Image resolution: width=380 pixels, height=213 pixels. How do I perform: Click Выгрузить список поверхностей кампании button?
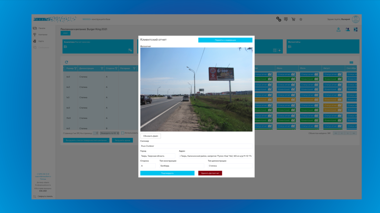click(86, 140)
